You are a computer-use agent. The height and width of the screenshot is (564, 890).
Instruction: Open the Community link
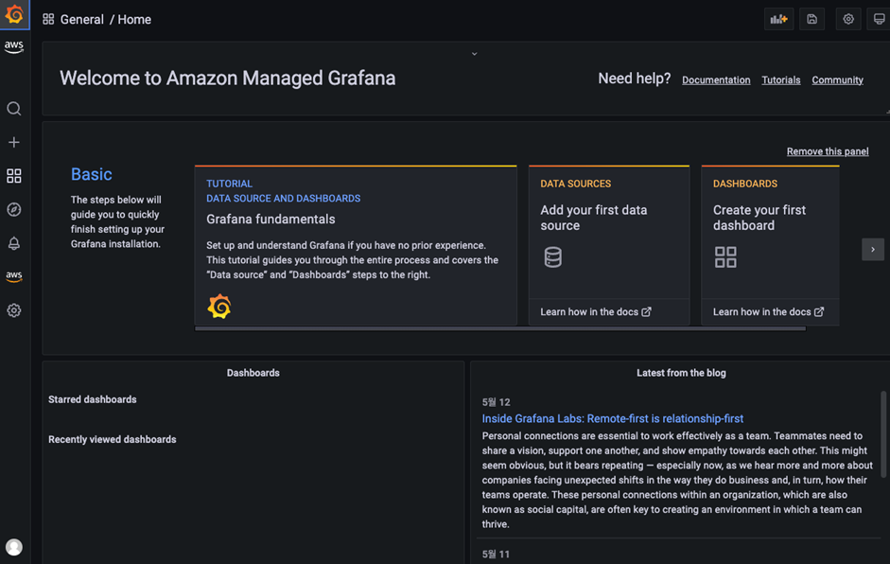837,80
